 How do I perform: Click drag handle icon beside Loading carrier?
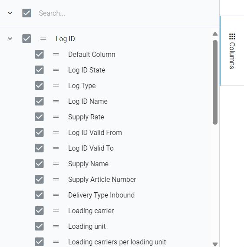[56, 211]
